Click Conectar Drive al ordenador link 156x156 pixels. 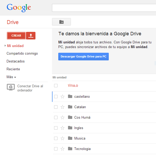click(x=30, y=88)
